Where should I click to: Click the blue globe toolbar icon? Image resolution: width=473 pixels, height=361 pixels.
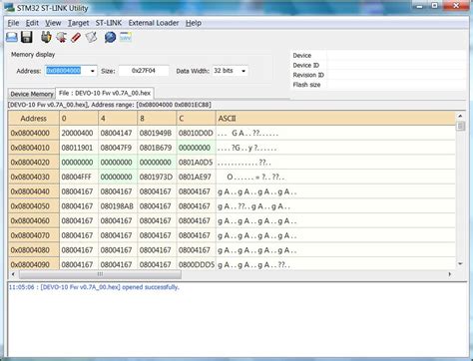coord(110,37)
